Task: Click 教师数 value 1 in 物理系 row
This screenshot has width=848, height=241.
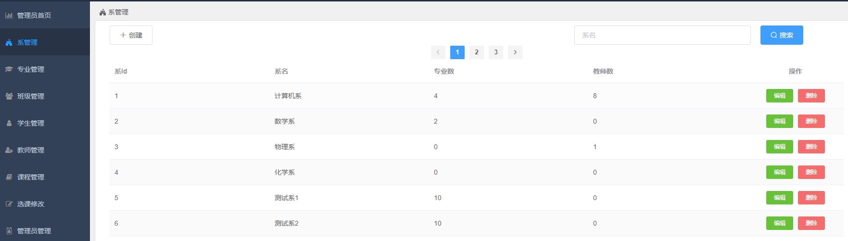Action: tap(595, 147)
